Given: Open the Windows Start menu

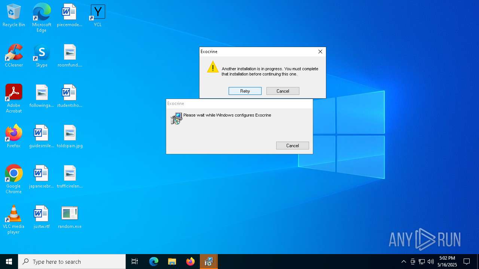Looking at the screenshot, I should click(x=9, y=262).
